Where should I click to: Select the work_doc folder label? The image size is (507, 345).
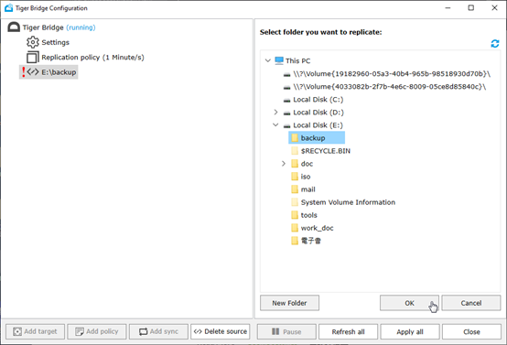(x=318, y=228)
